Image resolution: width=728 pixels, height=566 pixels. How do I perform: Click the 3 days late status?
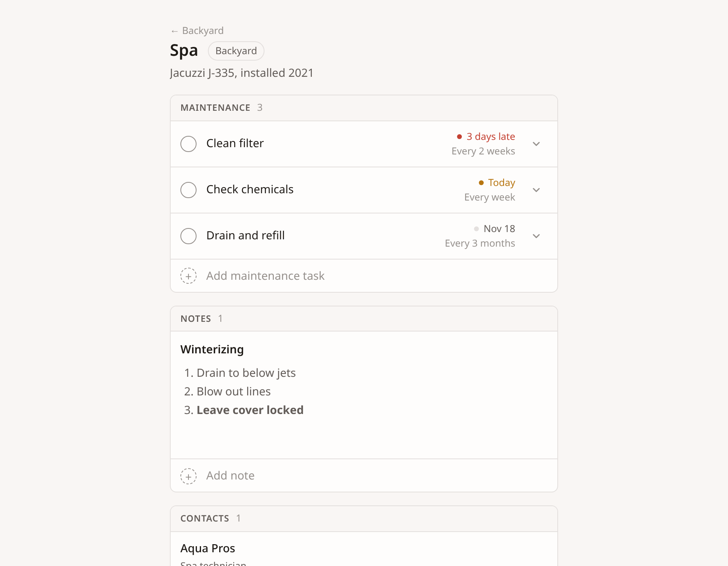pyautogui.click(x=486, y=137)
